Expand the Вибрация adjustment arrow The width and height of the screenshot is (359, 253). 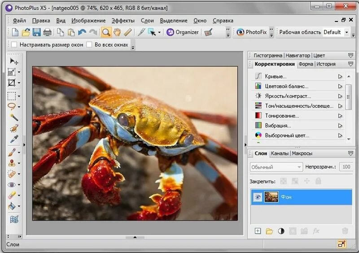pyautogui.click(x=340, y=126)
